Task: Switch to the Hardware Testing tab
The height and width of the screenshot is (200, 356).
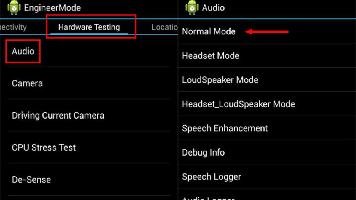Action: point(89,27)
